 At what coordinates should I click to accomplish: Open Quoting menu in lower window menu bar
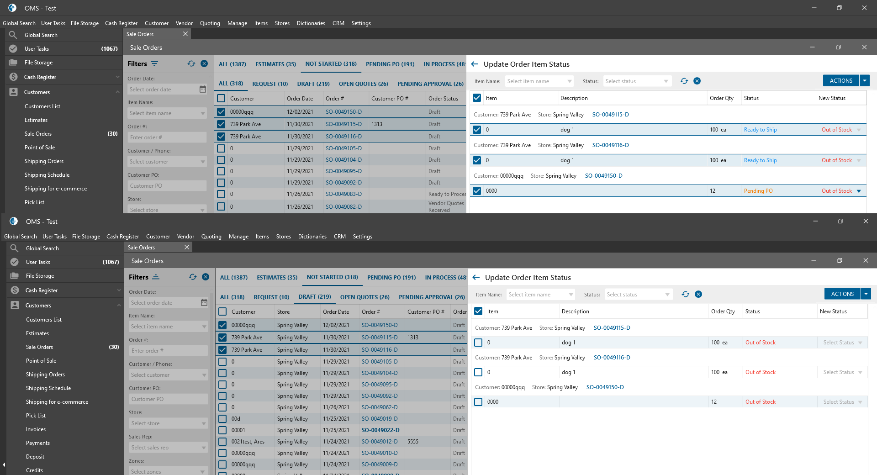(211, 237)
